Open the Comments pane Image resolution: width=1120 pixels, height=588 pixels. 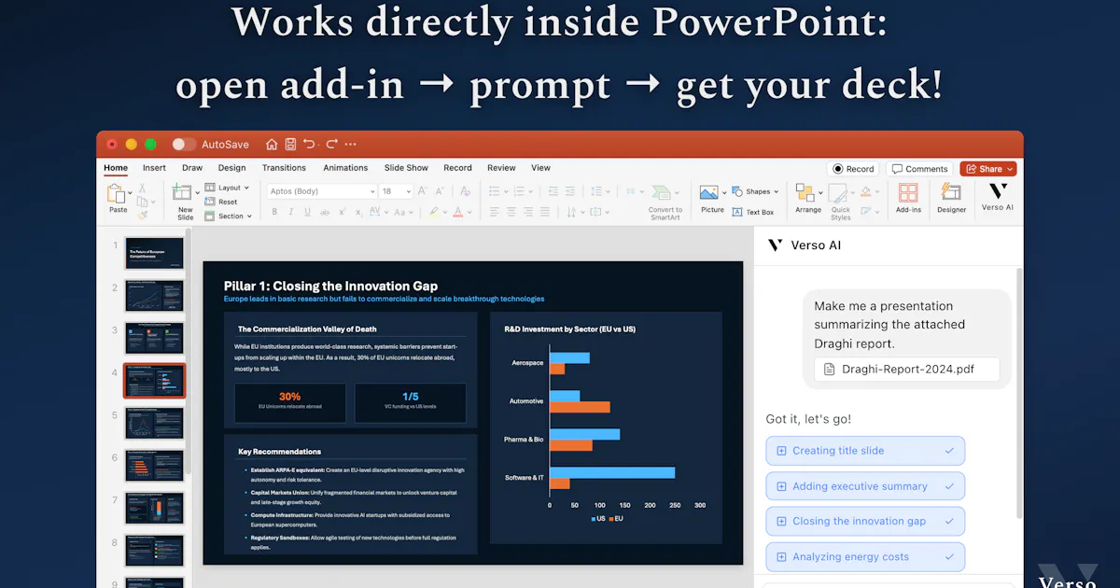tap(919, 169)
